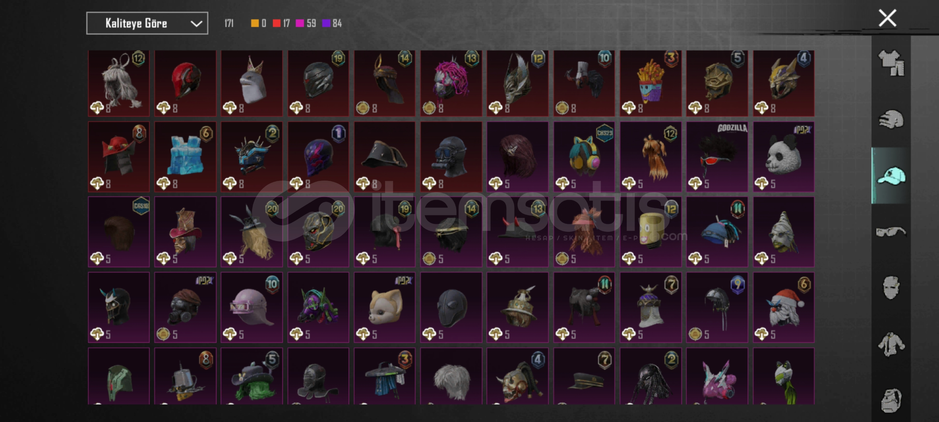Close the inventory with X icon
The width and height of the screenshot is (939, 422).
point(887,18)
